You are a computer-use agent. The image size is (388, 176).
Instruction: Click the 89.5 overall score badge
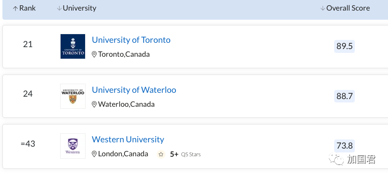[x=344, y=46]
